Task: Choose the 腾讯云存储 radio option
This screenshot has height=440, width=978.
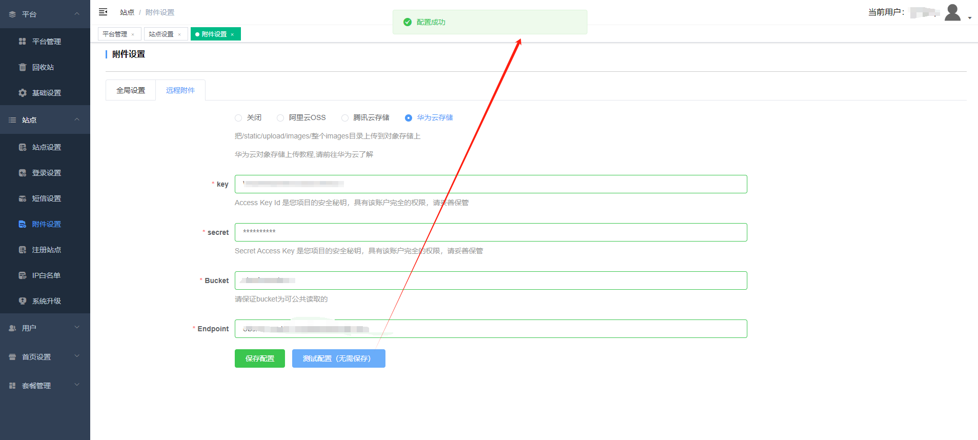Action: click(x=345, y=118)
